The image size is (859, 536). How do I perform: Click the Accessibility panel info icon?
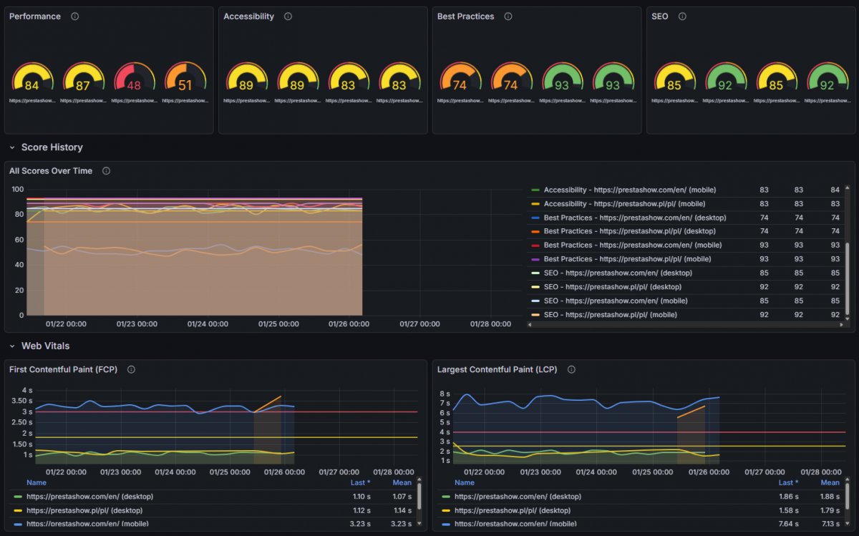[x=288, y=16]
